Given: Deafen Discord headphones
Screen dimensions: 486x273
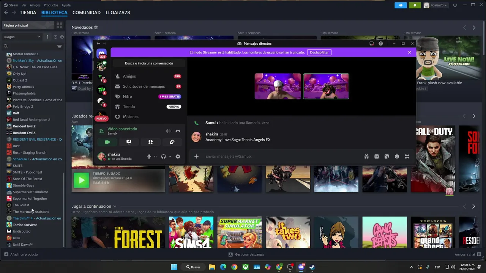Looking at the screenshot, I should click(x=163, y=156).
